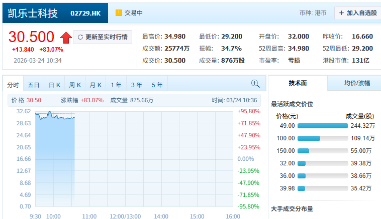The height and width of the screenshot is (219, 381).
Task: Click the yellow trading status icon
Action: pos(119,13)
